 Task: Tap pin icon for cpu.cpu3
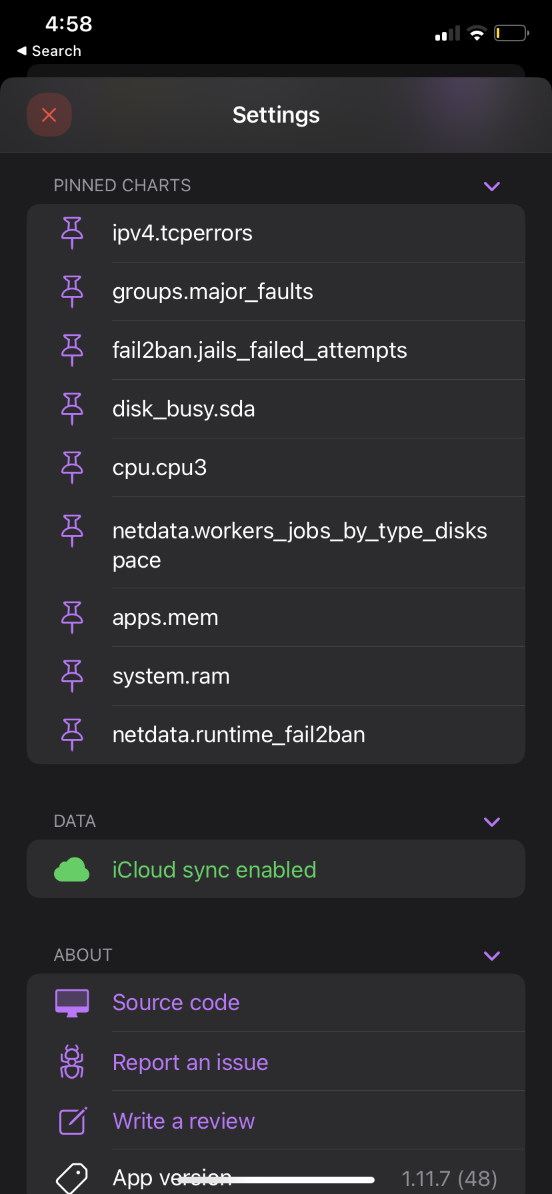(x=72, y=468)
